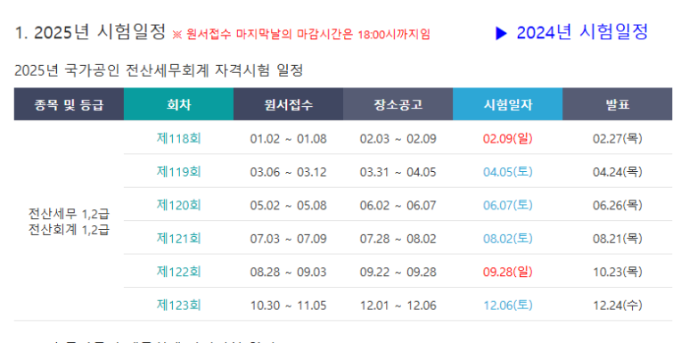The image size is (689, 343).
Task: Click the 1. 2025년 시험일정 heading
Action: [x=90, y=32]
